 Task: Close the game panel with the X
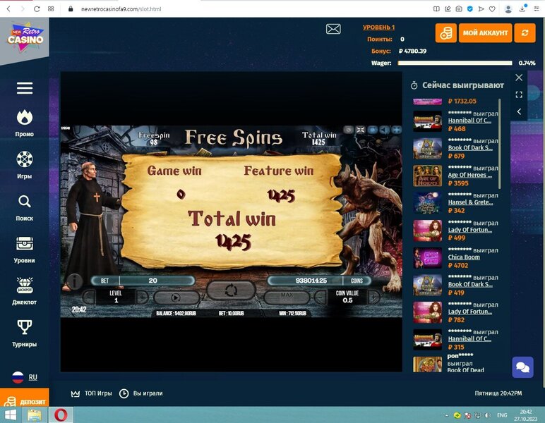pos(519,78)
